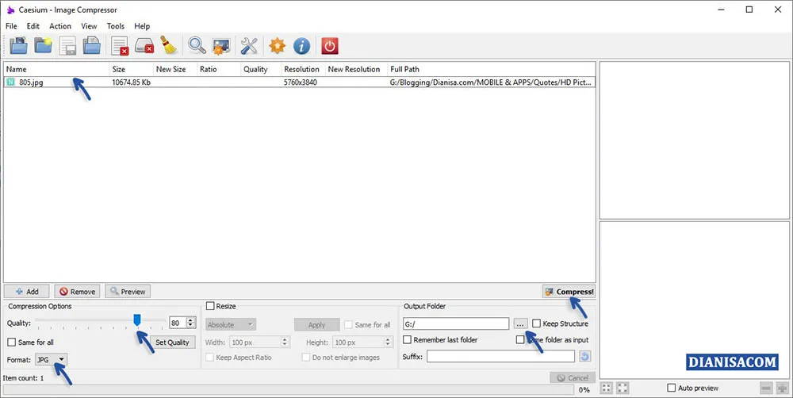Image resolution: width=793 pixels, height=398 pixels.
Task: Click the red Exit power icon
Action: coord(329,46)
